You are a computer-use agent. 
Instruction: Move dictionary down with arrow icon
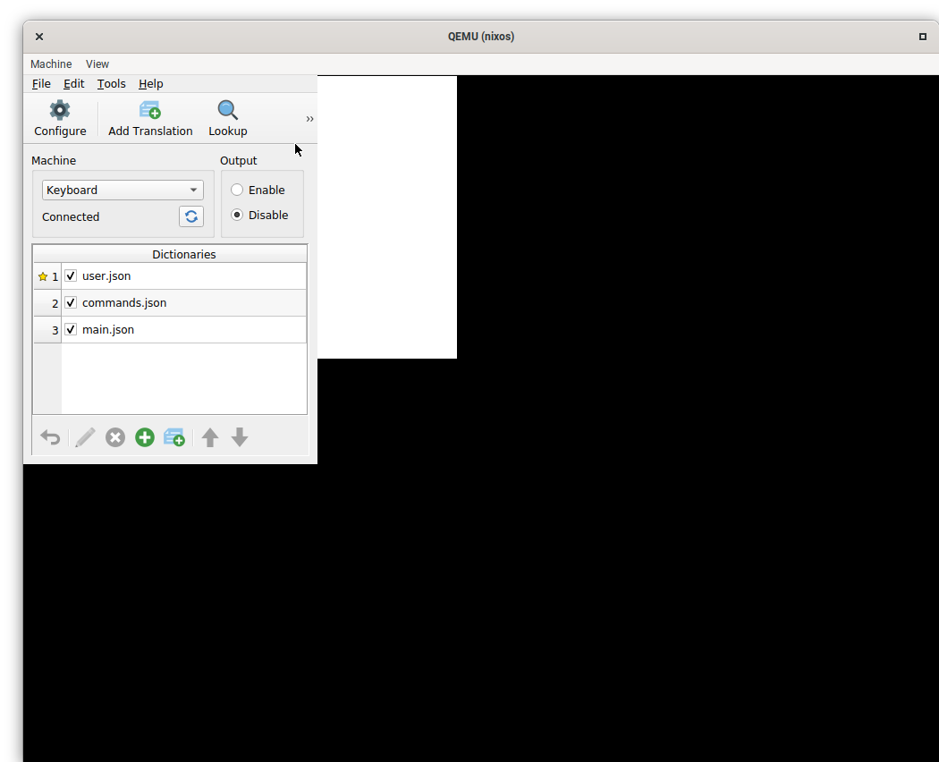click(240, 437)
